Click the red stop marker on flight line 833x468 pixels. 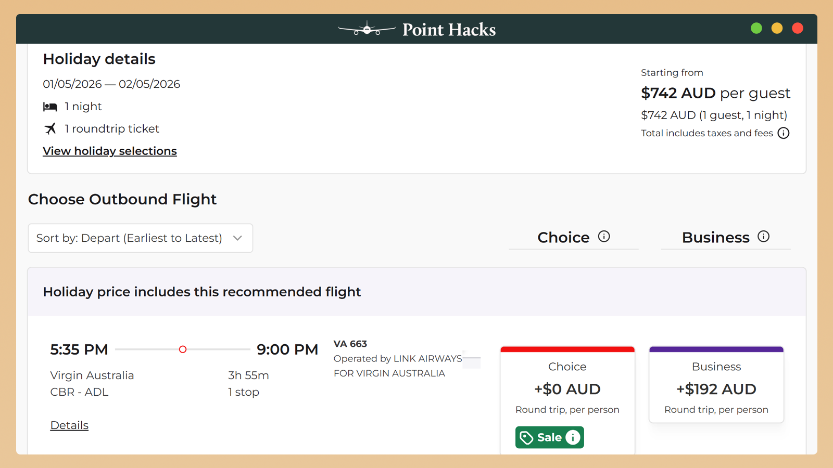pyautogui.click(x=183, y=349)
